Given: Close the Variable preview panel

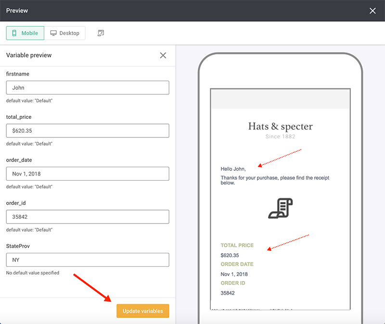Looking at the screenshot, I should 163,55.
